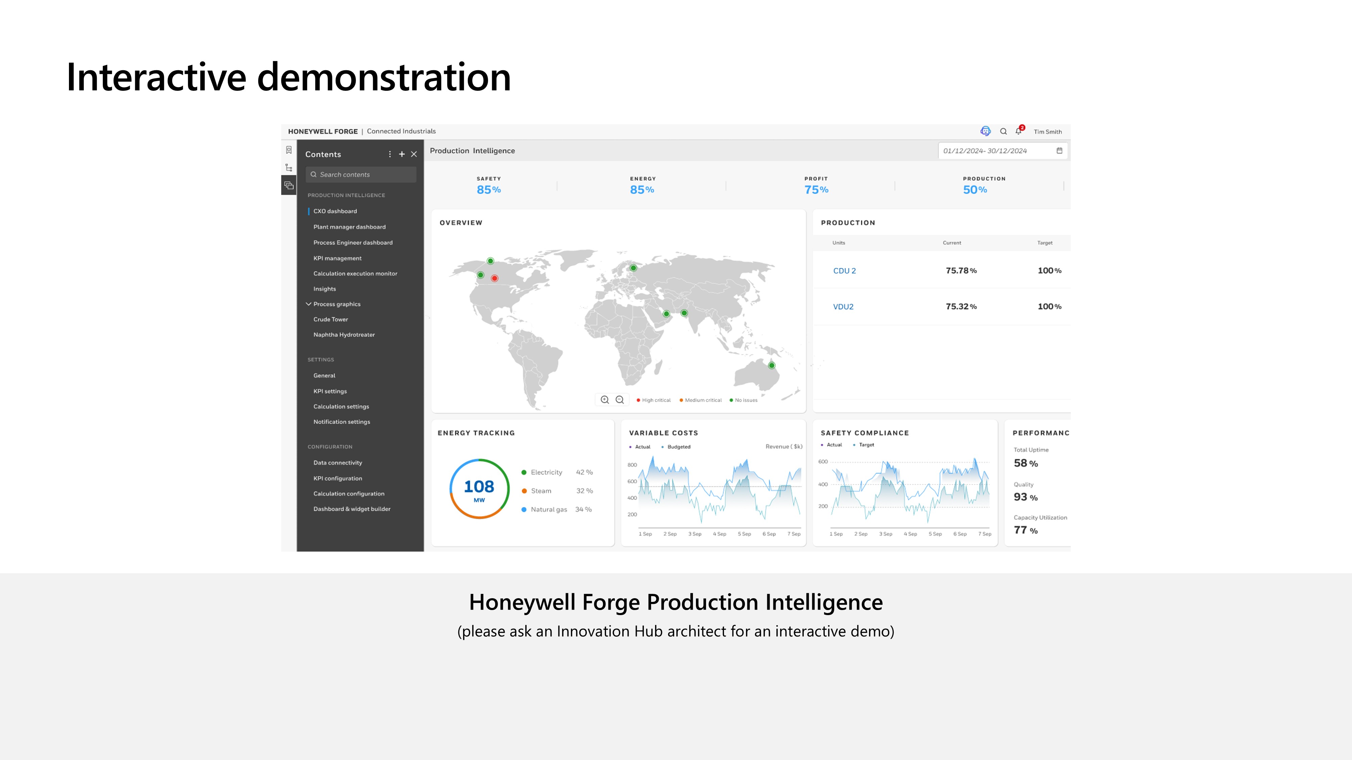Open Calculation configuration
This screenshot has height=760, width=1352.
click(349, 493)
